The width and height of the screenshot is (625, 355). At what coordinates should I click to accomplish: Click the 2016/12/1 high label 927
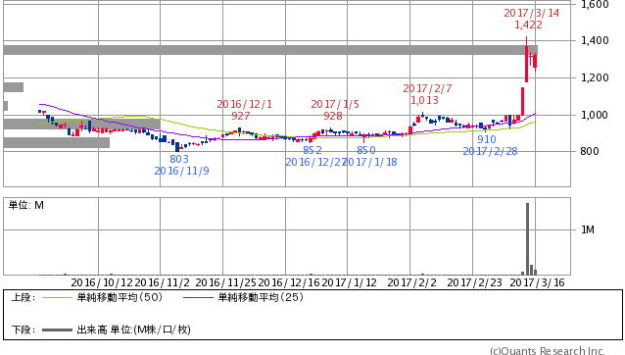(x=240, y=116)
